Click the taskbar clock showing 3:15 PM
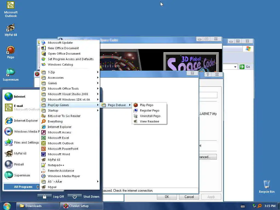 [x=270, y=206]
